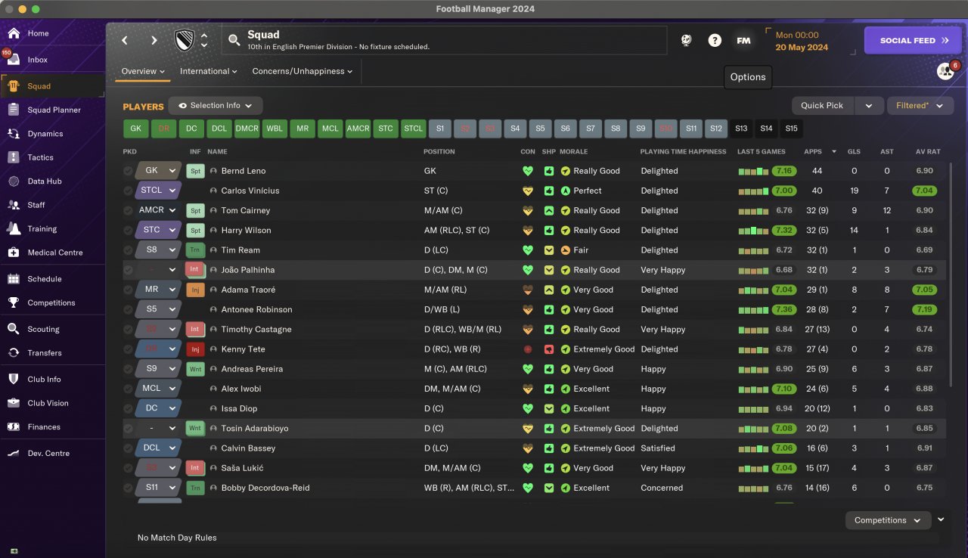Open the International tab menu
968x558 pixels.
[x=208, y=71]
